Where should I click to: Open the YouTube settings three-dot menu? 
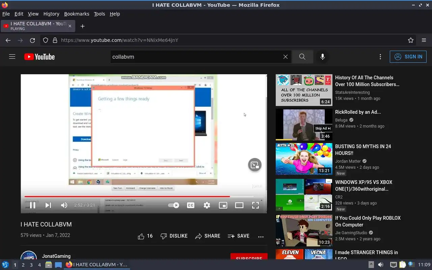[x=380, y=57]
